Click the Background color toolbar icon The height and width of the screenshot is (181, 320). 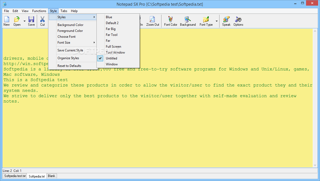(188, 21)
